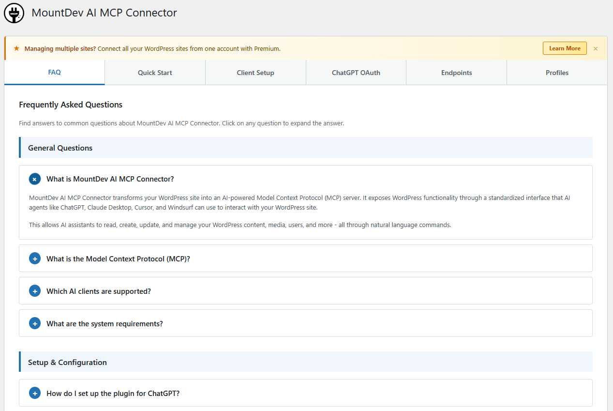The height and width of the screenshot is (411, 613).
Task: Click the MountDev plug logo icon
Action: 14,13
